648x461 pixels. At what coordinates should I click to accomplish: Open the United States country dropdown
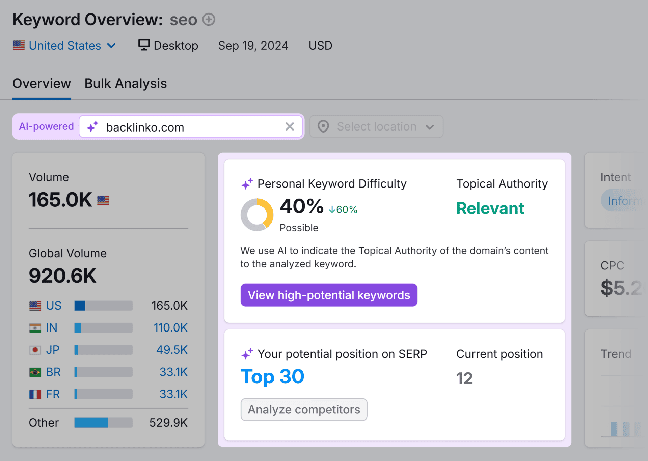[112, 45]
